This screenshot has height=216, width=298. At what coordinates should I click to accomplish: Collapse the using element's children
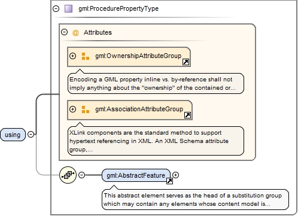point(31,135)
